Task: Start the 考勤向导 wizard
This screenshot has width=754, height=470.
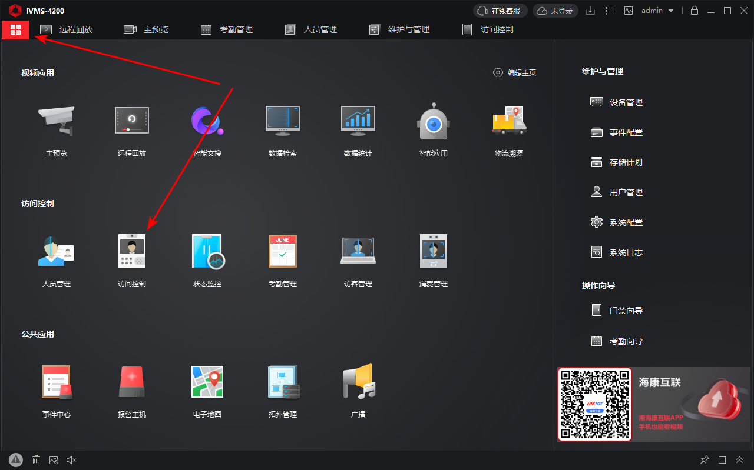Action: click(x=617, y=341)
